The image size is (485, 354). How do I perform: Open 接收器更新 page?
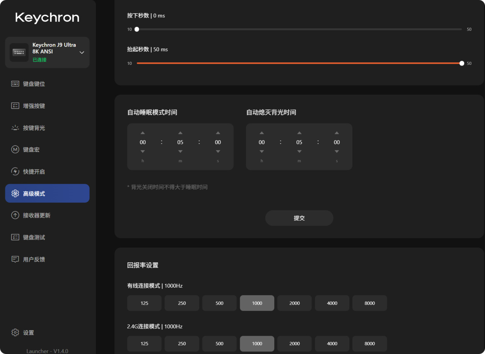tap(47, 215)
